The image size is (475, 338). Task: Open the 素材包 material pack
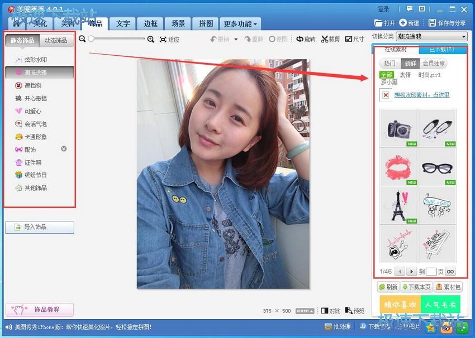448,287
